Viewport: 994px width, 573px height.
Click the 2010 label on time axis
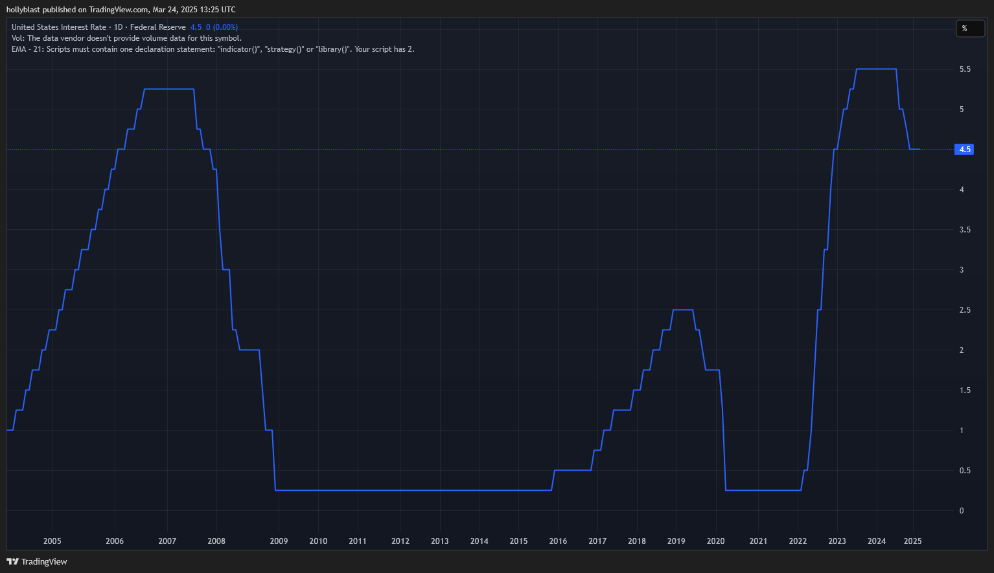[x=318, y=541]
